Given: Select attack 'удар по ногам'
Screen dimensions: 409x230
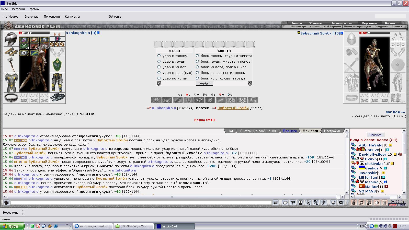Looking at the screenshot, I should [159, 78].
